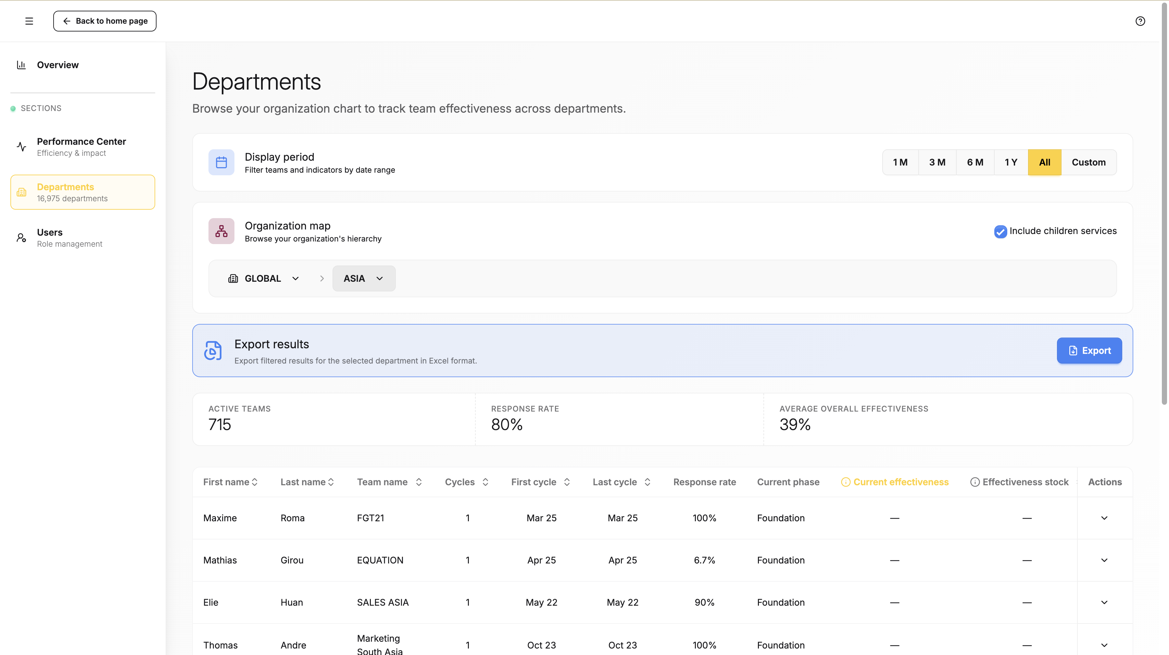Click the 6.7% response rate value
The height and width of the screenshot is (655, 1169).
click(704, 560)
